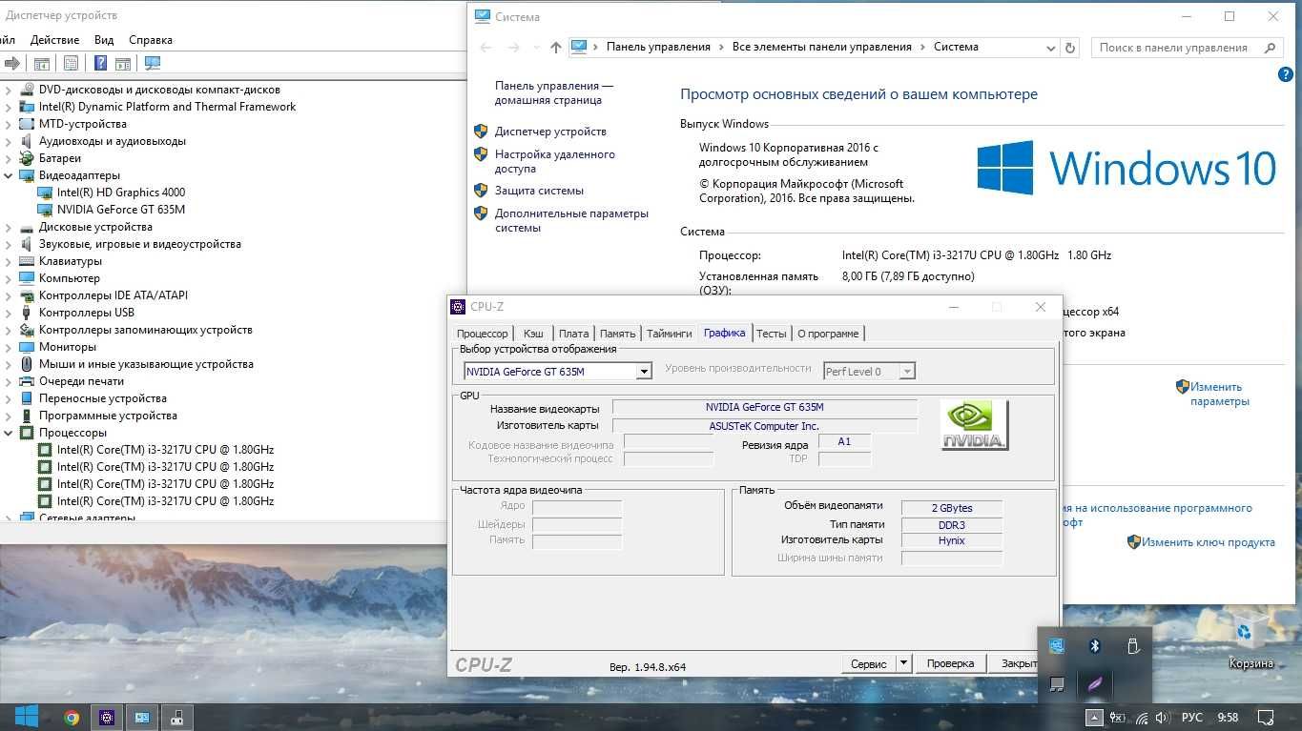Switch to the Процессор tab in CPU-Z
1302x731 pixels.
[x=483, y=334]
